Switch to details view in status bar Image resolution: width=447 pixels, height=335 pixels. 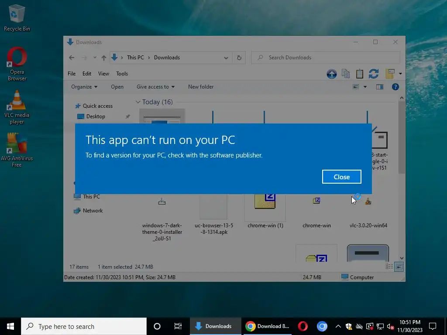tap(389, 267)
